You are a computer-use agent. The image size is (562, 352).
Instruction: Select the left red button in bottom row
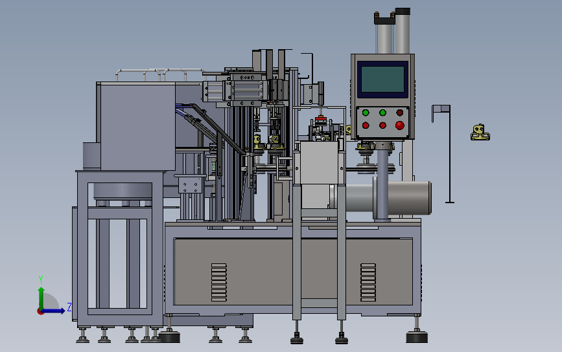[x=366, y=126]
